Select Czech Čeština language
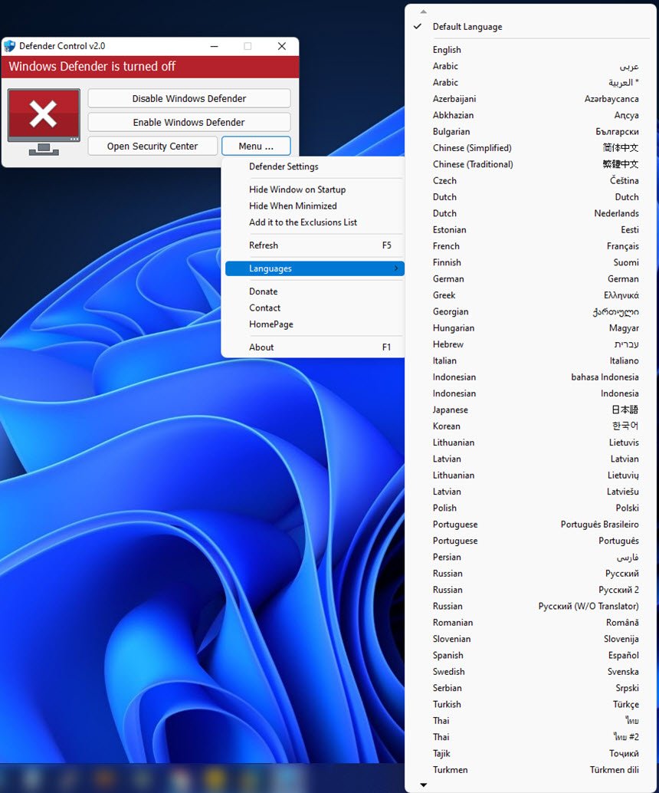Image resolution: width=659 pixels, height=793 pixels. (x=530, y=180)
